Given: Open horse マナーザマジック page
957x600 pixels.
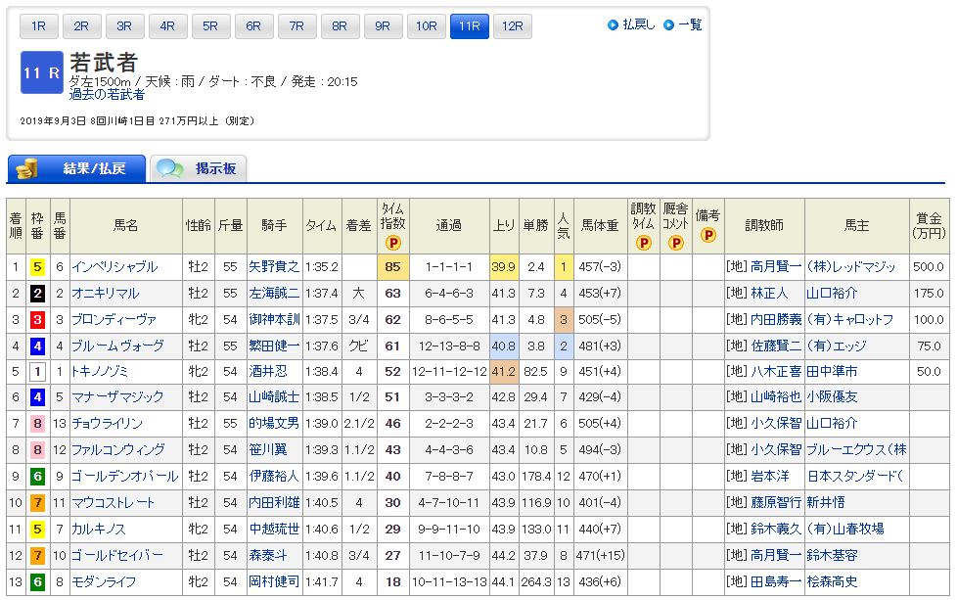Looking at the screenshot, I should (117, 396).
